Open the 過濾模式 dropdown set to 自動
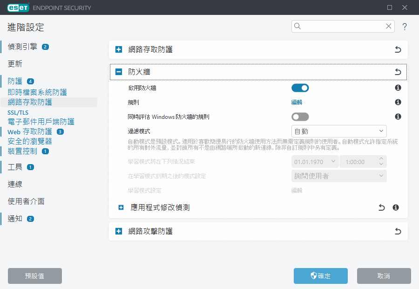Screen dimensions: 419x289 coord(339,131)
